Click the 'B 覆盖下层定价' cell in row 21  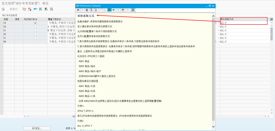(61, 30)
